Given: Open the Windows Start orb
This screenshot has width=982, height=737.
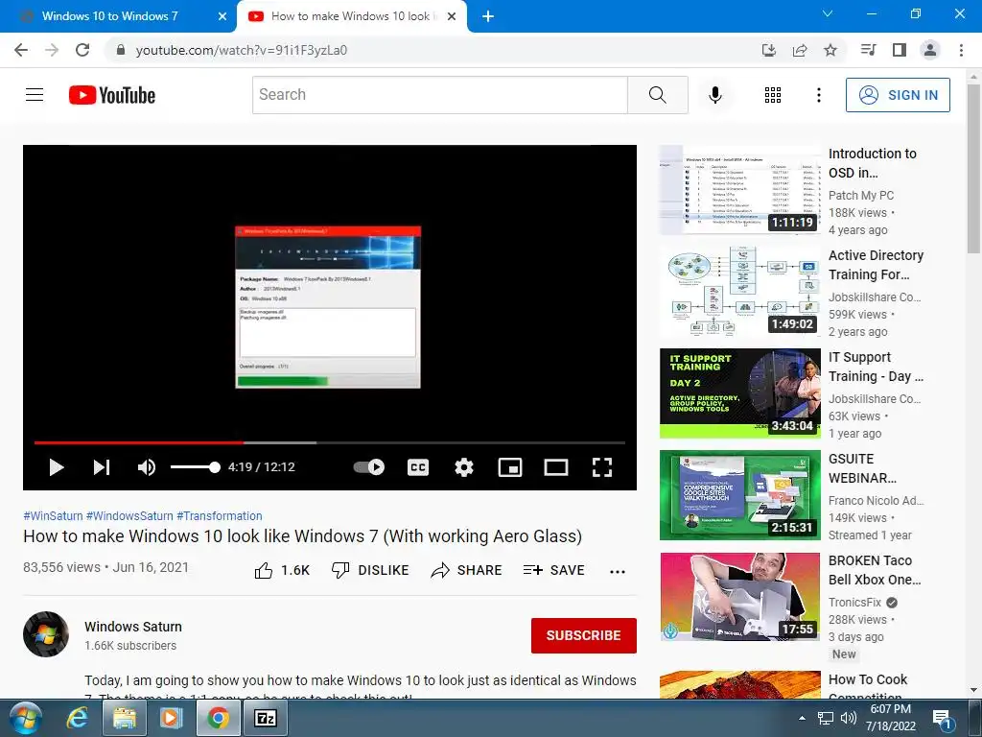Looking at the screenshot, I should click(x=26, y=718).
